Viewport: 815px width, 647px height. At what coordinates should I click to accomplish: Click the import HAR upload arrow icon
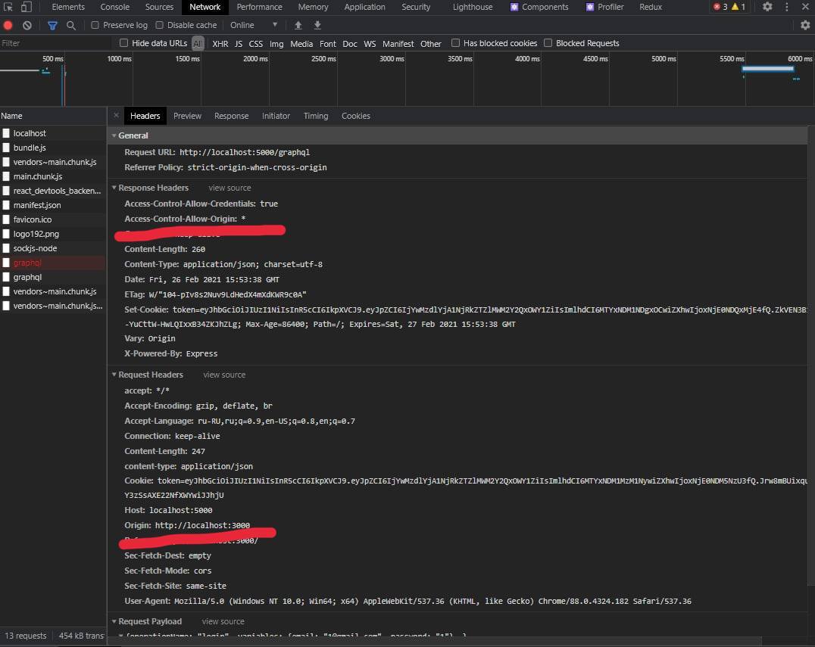pyautogui.click(x=298, y=25)
